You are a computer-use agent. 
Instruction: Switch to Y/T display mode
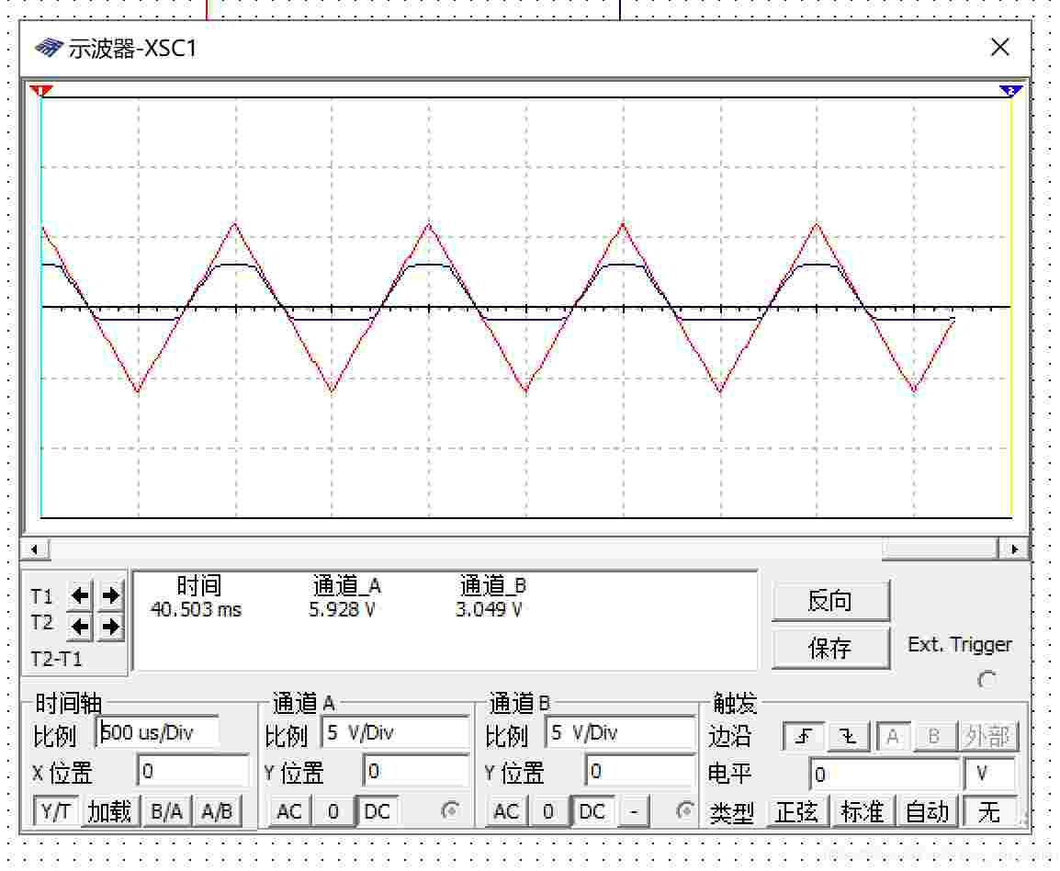coord(55,810)
